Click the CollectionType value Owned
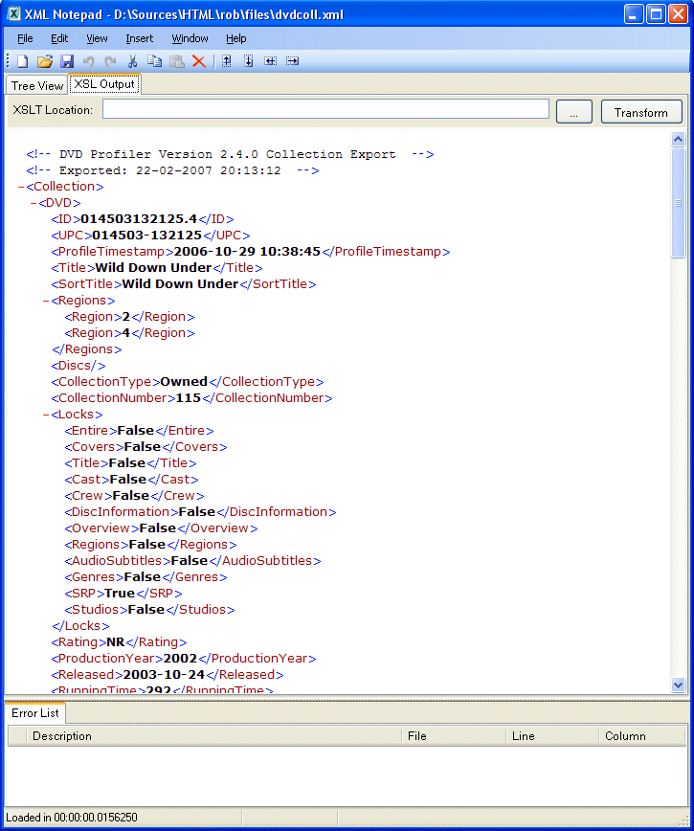This screenshot has height=831, width=694. (x=184, y=382)
